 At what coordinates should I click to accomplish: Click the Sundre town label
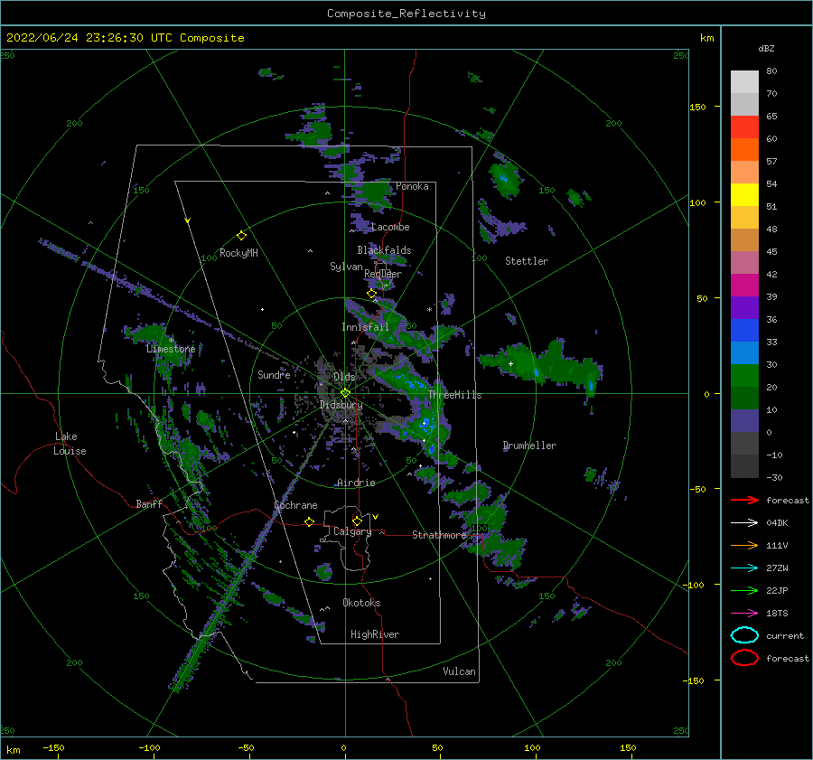274,374
